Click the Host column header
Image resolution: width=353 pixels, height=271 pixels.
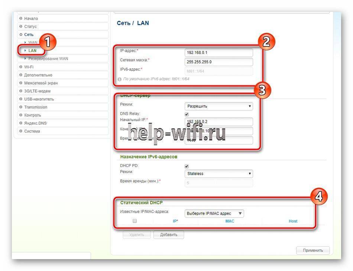click(293, 221)
